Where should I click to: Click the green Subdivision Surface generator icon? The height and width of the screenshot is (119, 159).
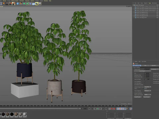coord(24,4)
